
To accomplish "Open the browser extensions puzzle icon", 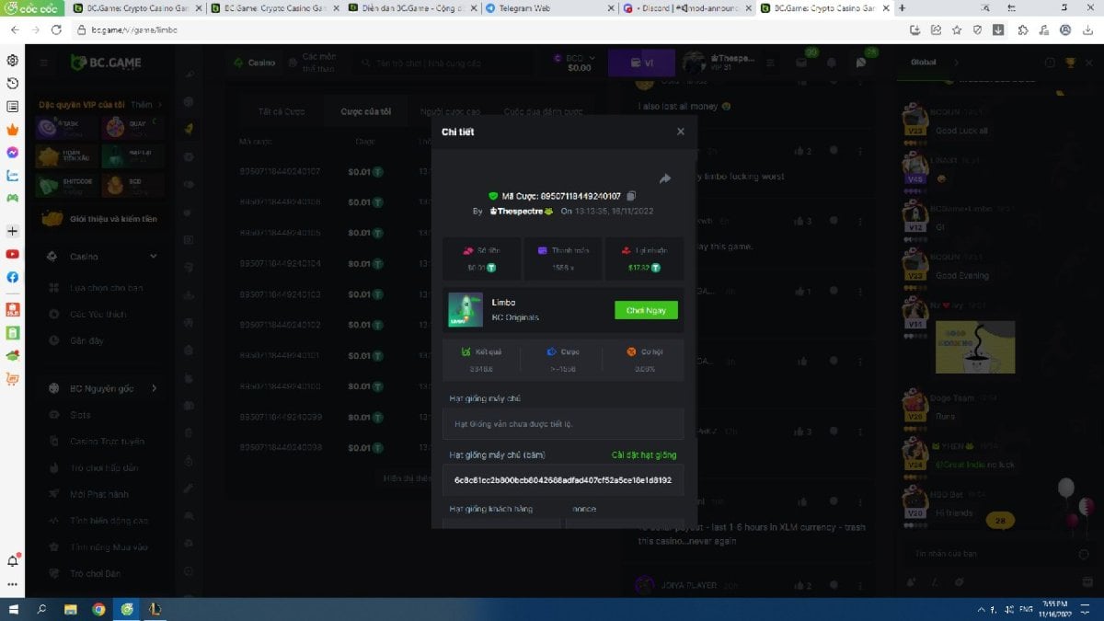I will [1022, 29].
